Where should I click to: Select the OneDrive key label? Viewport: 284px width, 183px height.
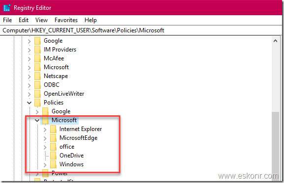(x=72, y=156)
